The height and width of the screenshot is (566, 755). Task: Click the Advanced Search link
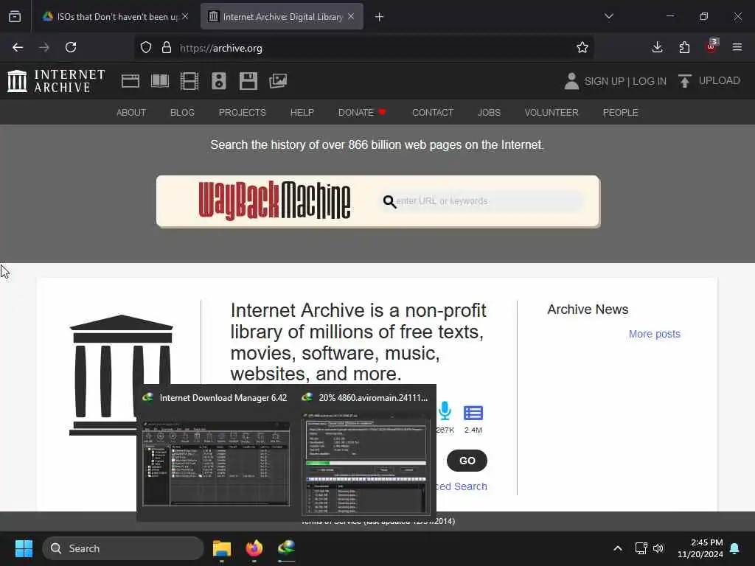point(462,486)
